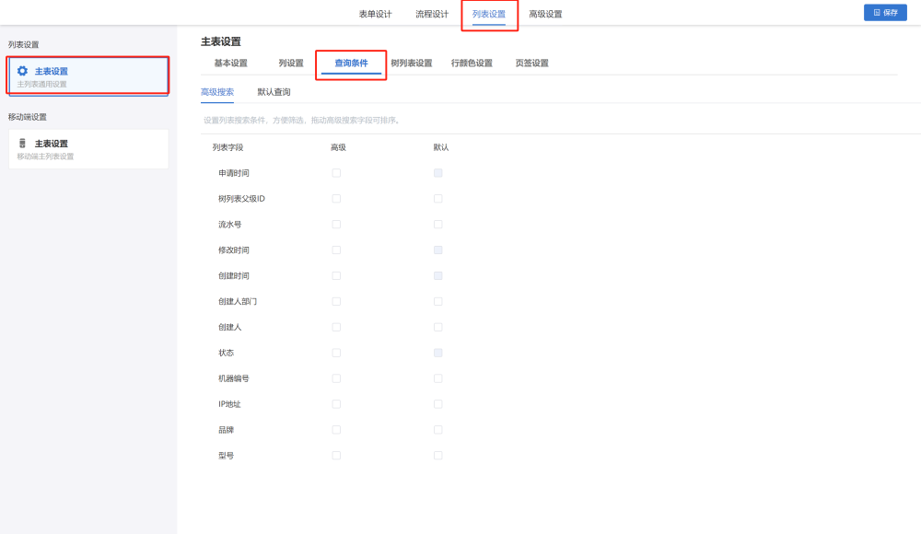Image resolution: width=921 pixels, height=534 pixels.
Task: Check the 默认 checkbox for 品牌
Action: (438, 430)
